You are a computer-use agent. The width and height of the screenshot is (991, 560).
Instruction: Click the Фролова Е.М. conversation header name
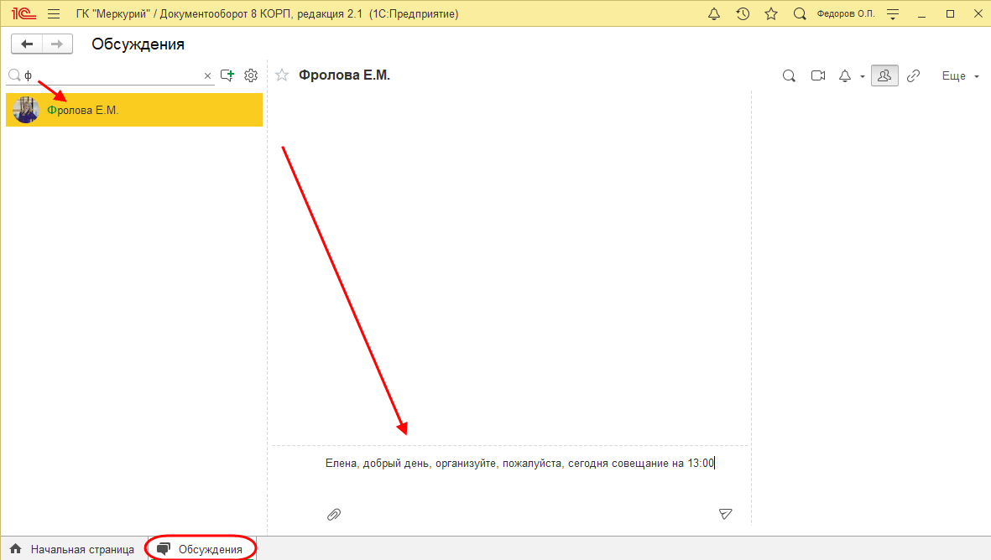click(344, 75)
